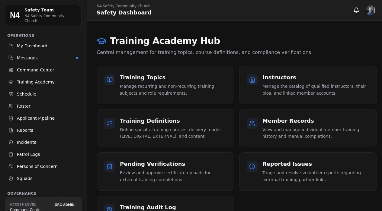
Task: Go to Squads in the sidebar
Action: 43,178
